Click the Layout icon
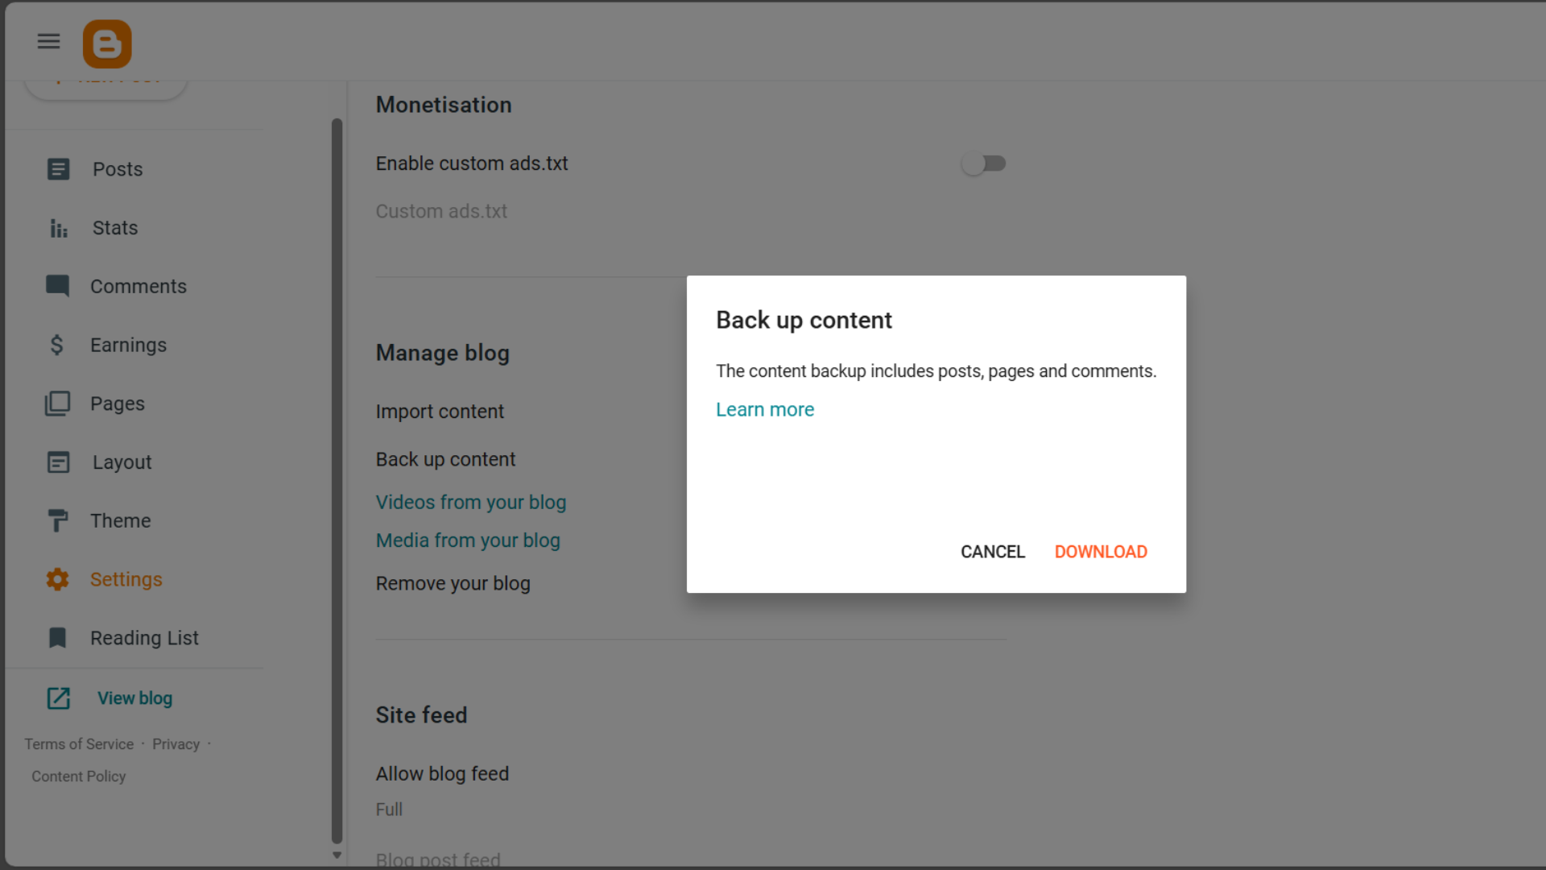 click(58, 462)
